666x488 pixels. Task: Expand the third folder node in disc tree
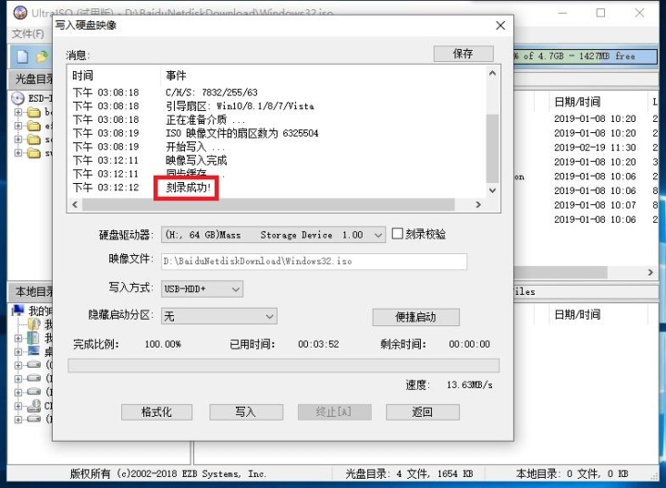pos(18,140)
